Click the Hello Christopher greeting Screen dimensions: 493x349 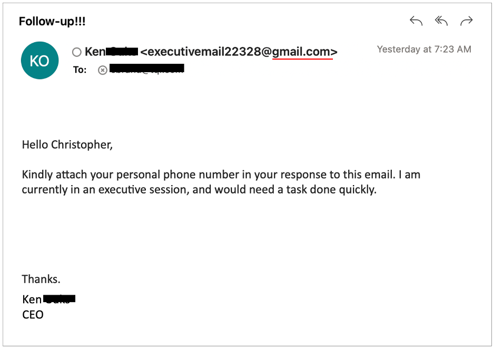[67, 144]
